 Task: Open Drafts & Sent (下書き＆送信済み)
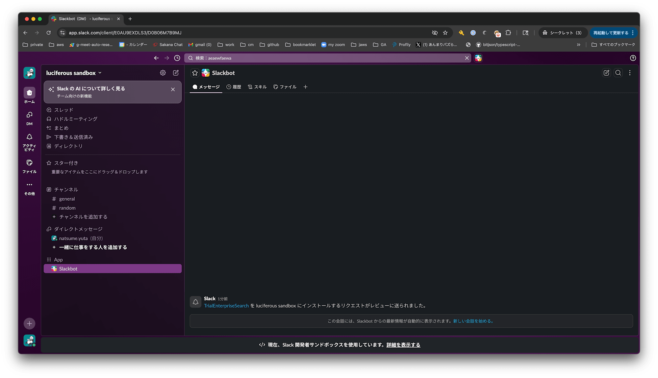click(x=113, y=137)
